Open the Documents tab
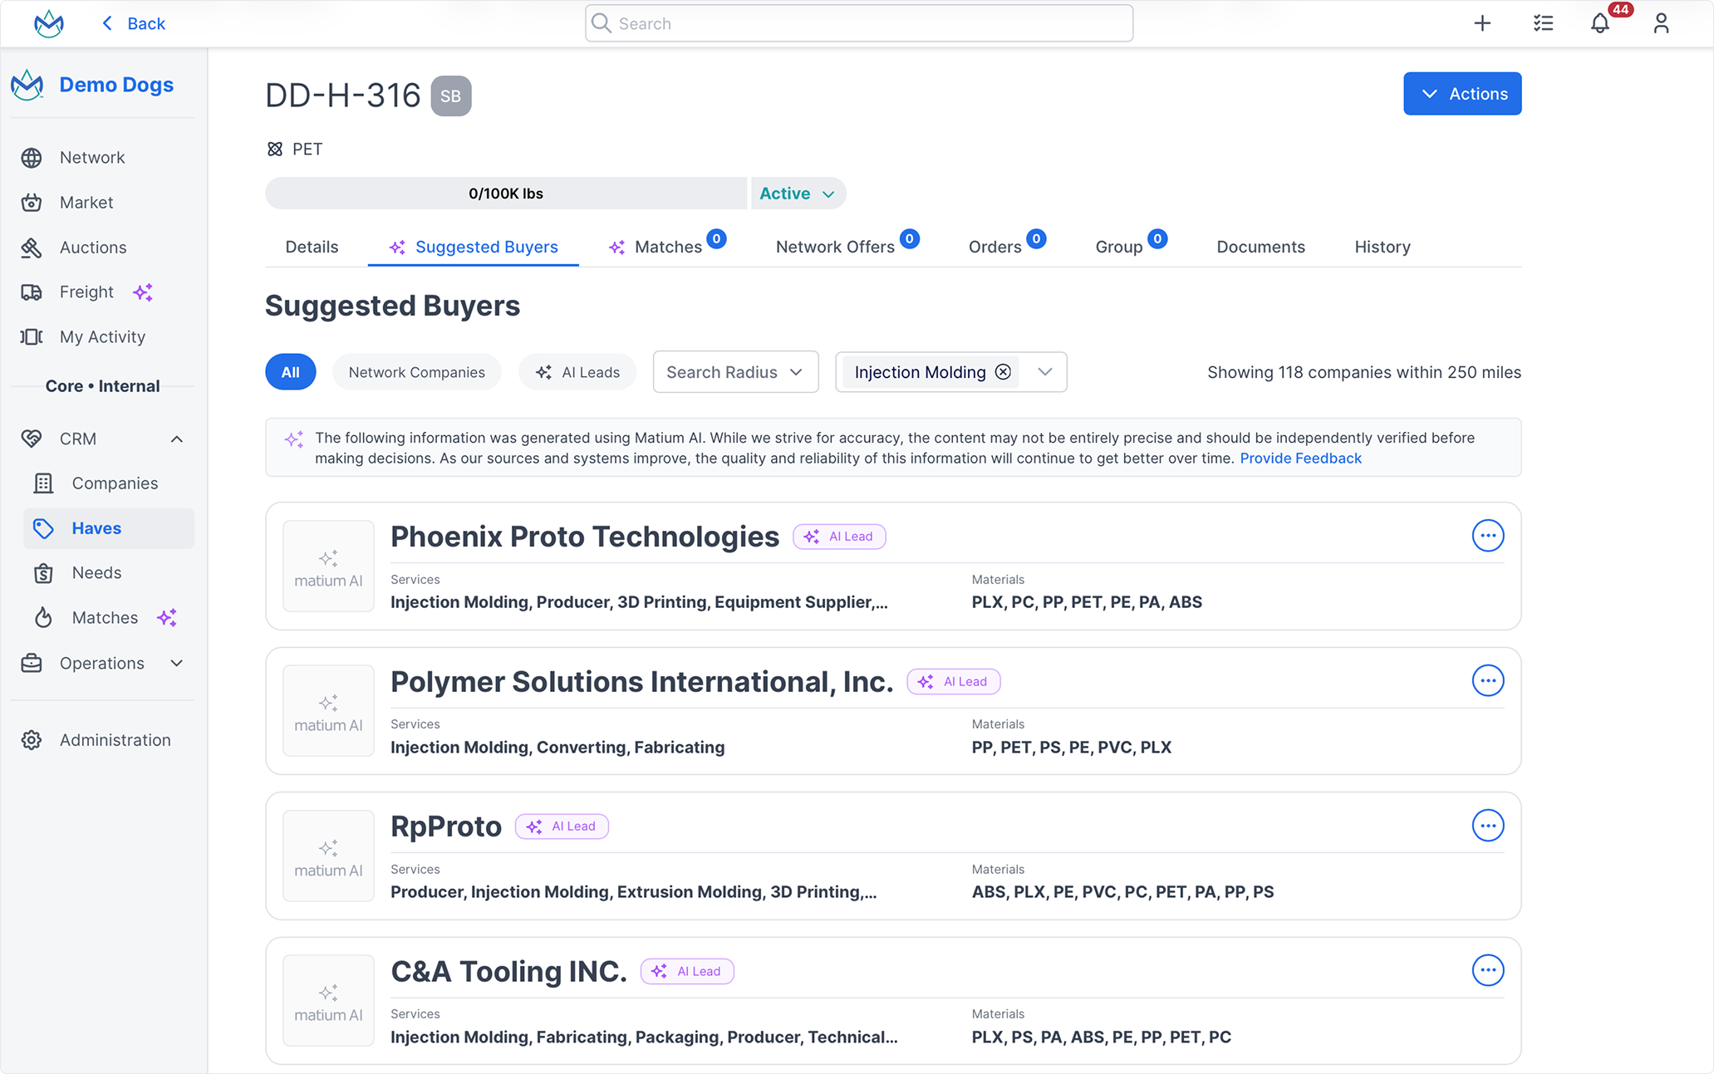Image resolution: width=1714 pixels, height=1074 pixels. tap(1260, 246)
